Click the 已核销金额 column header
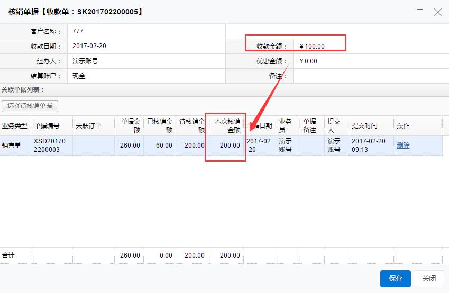 160,126
